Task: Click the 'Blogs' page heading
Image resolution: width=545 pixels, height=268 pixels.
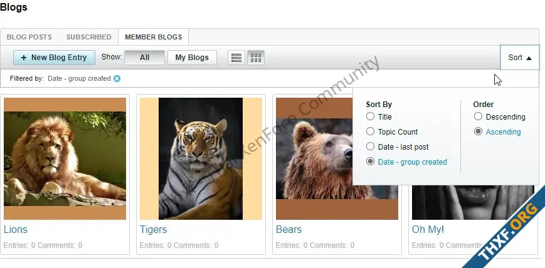Action: (x=14, y=7)
